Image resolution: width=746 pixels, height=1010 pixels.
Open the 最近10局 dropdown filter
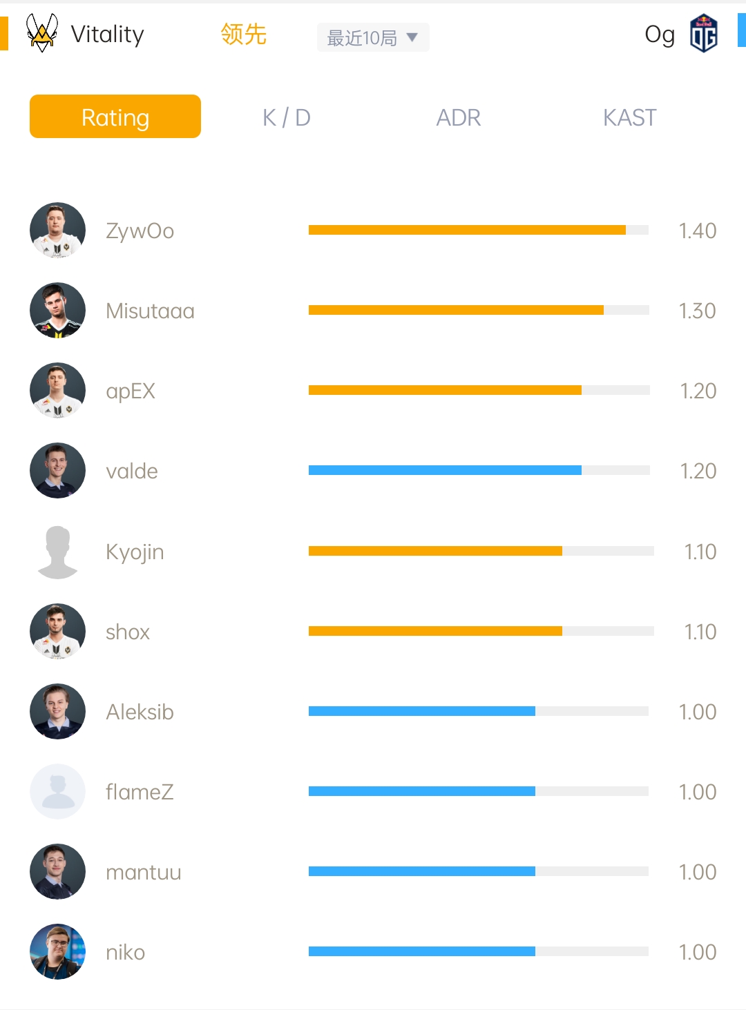373,37
